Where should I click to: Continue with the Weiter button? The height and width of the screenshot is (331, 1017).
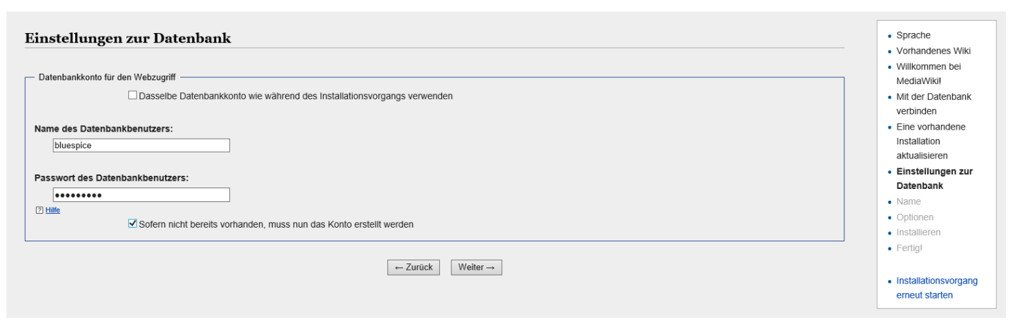(476, 268)
